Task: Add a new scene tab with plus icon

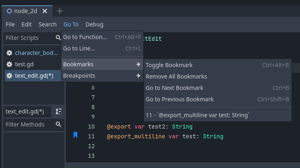Action: pos(60,11)
